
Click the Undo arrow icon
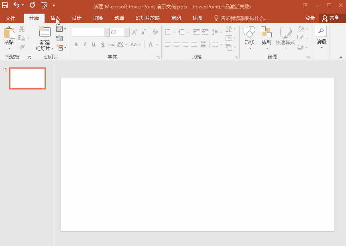point(16,5)
